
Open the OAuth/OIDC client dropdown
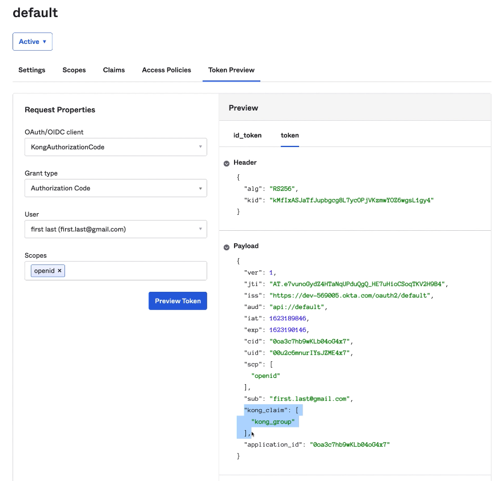[x=115, y=147]
